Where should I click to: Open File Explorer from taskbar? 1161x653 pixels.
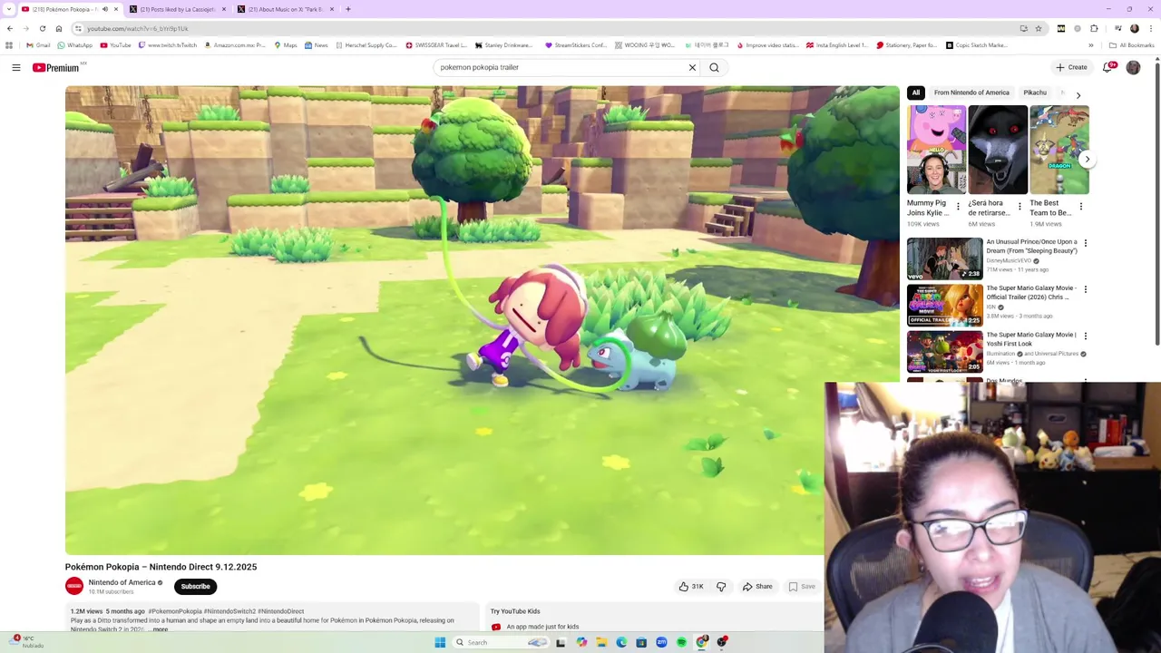pos(601,642)
